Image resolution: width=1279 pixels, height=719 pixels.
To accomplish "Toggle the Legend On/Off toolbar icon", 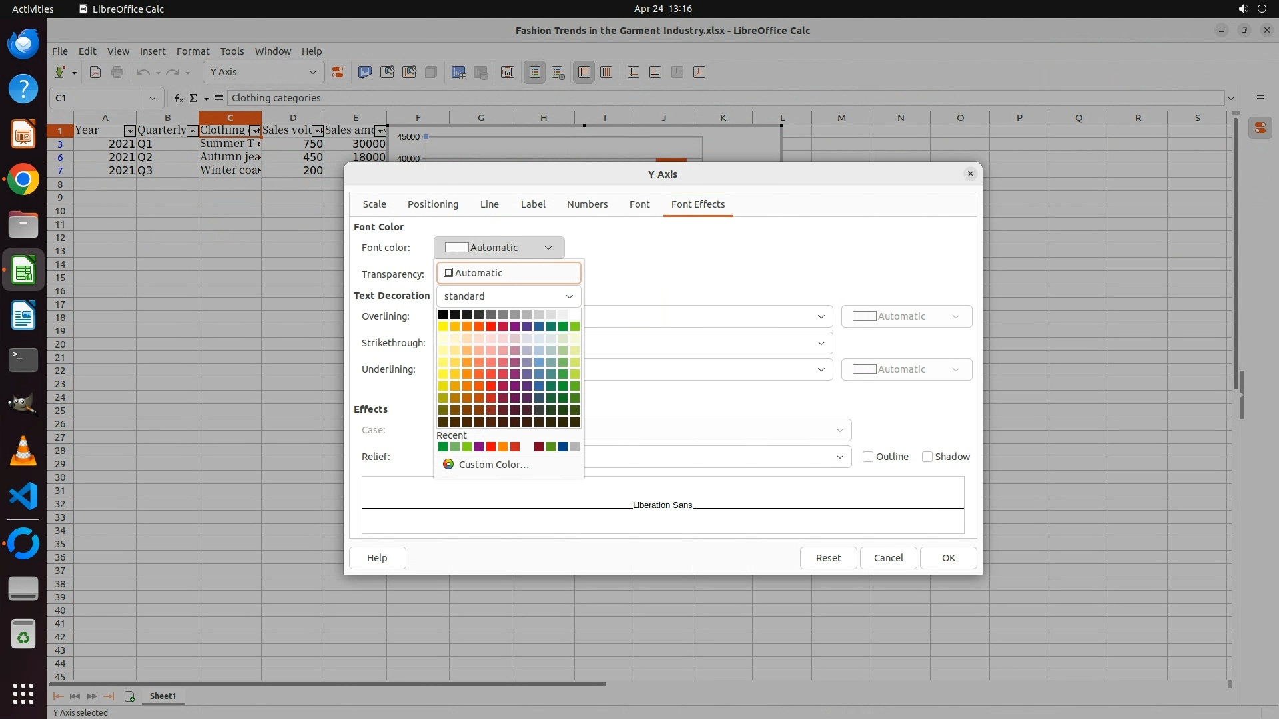I will (x=535, y=72).
